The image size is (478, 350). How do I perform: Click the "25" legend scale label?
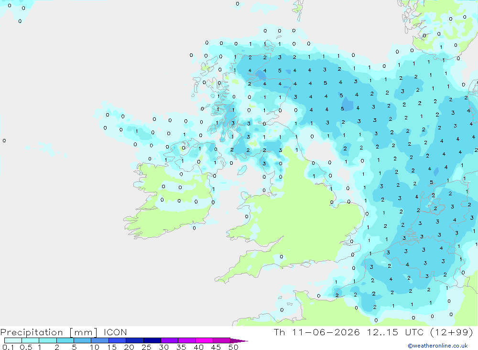pos(147,347)
